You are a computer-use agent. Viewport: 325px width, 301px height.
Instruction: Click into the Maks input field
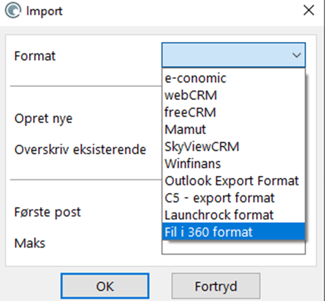tap(233, 247)
